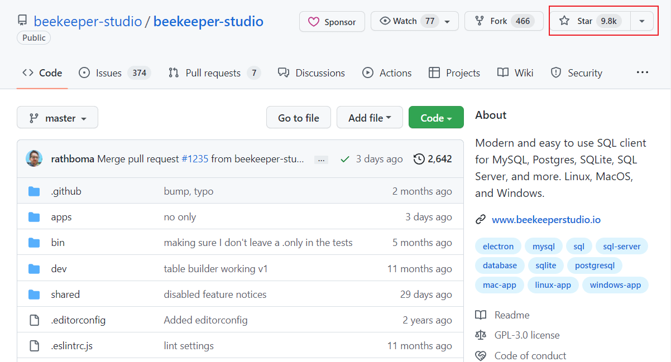Open the www.beekeeperstudio.io link
The width and height of the screenshot is (671, 362).
[546, 220]
